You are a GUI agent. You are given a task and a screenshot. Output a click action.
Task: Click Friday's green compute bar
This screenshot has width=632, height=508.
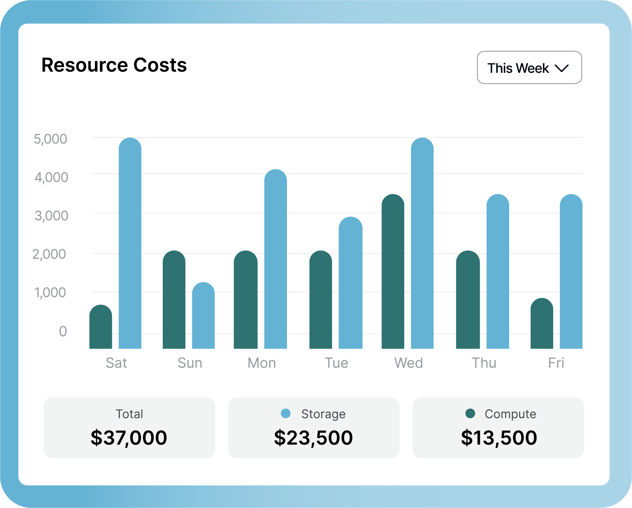pyautogui.click(x=541, y=324)
